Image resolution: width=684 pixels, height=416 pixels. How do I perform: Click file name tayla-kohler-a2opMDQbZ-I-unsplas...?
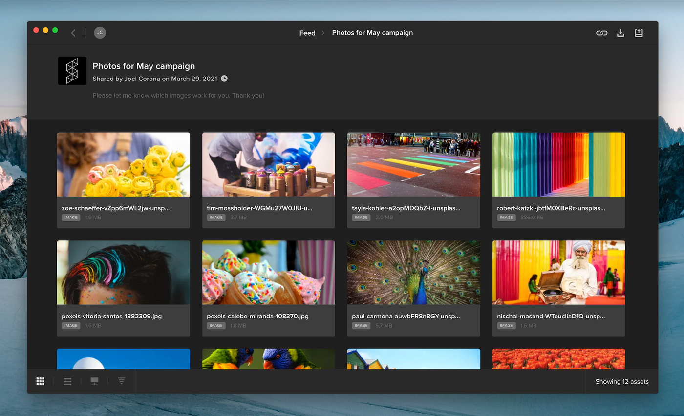(x=406, y=208)
